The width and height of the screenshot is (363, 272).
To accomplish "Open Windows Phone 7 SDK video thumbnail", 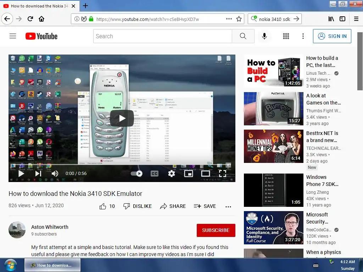I will pos(273,190).
